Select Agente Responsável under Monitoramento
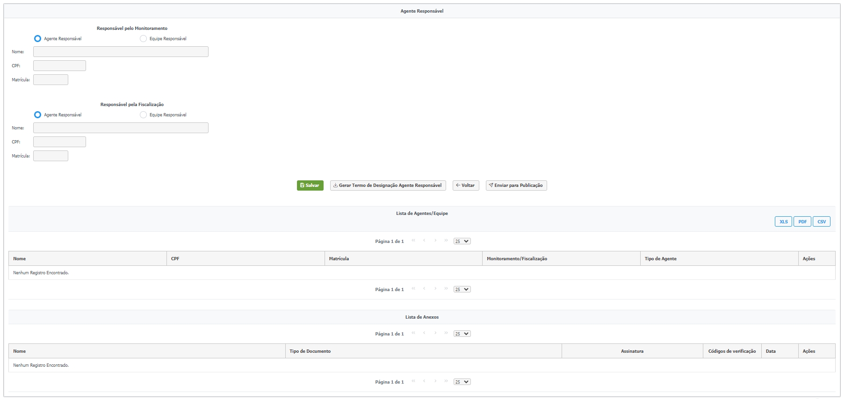 click(x=38, y=39)
